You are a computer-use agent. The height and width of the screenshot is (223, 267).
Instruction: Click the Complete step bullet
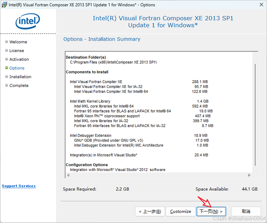(7, 85)
